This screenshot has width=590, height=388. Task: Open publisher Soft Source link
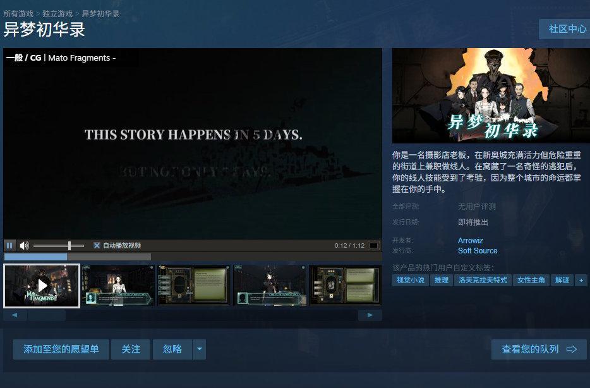[478, 251]
